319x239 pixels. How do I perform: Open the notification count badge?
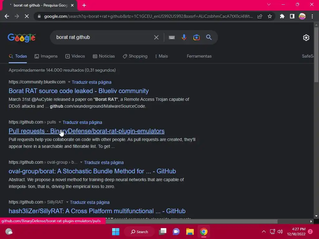click(x=310, y=232)
